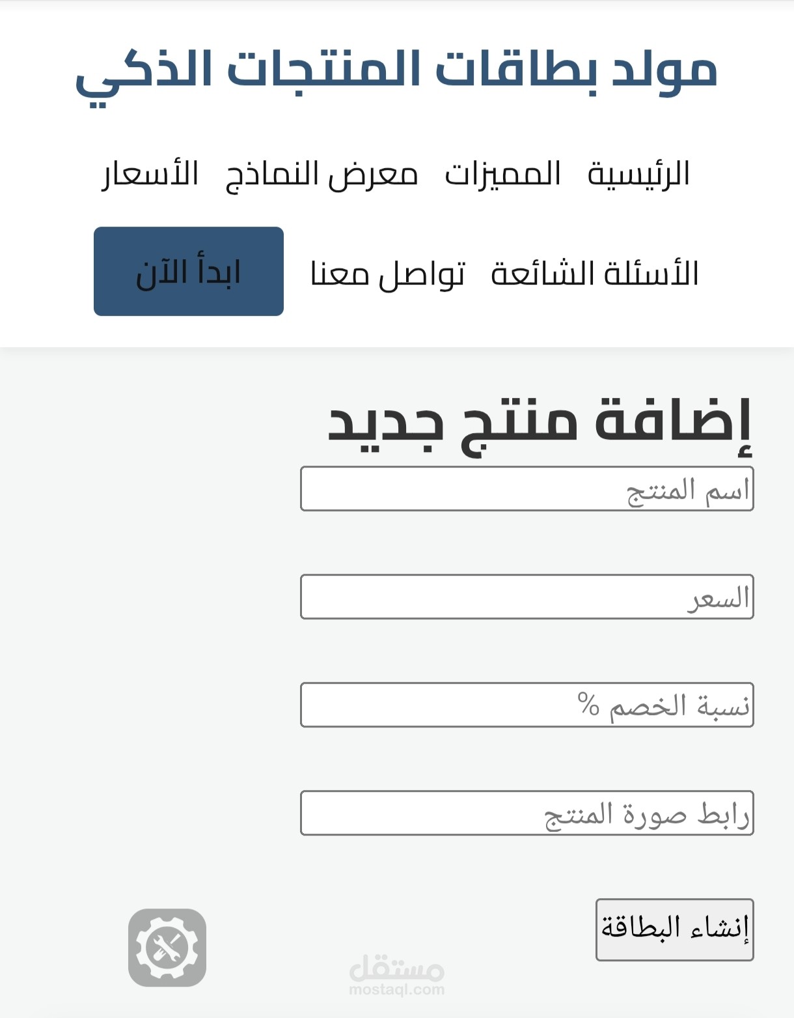
Task: Select the تواصل معنا contact link
Action: click(388, 274)
